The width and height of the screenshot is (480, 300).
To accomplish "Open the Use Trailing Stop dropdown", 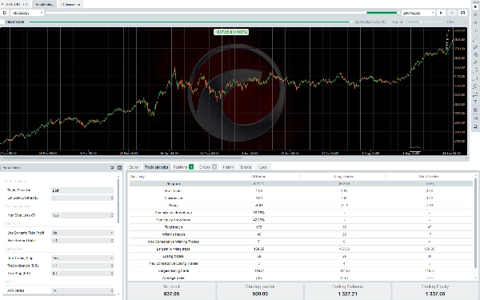I will pyautogui.click(x=82, y=258).
